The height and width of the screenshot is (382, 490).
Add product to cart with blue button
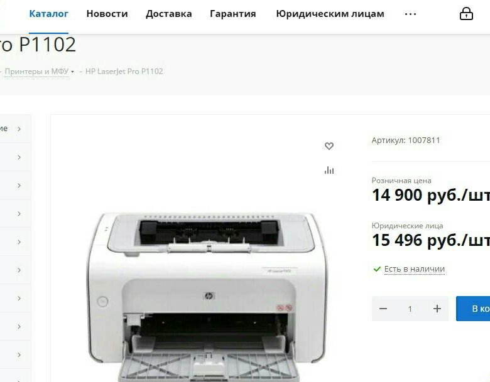(473, 309)
